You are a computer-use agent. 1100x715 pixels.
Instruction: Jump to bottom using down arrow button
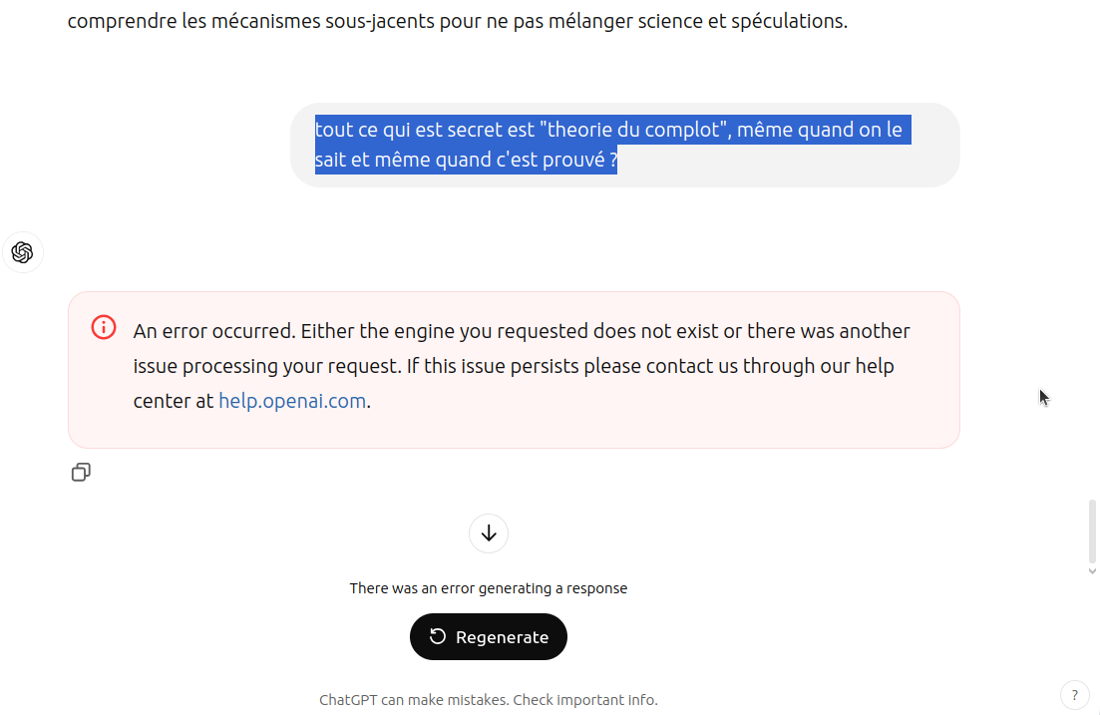click(489, 534)
